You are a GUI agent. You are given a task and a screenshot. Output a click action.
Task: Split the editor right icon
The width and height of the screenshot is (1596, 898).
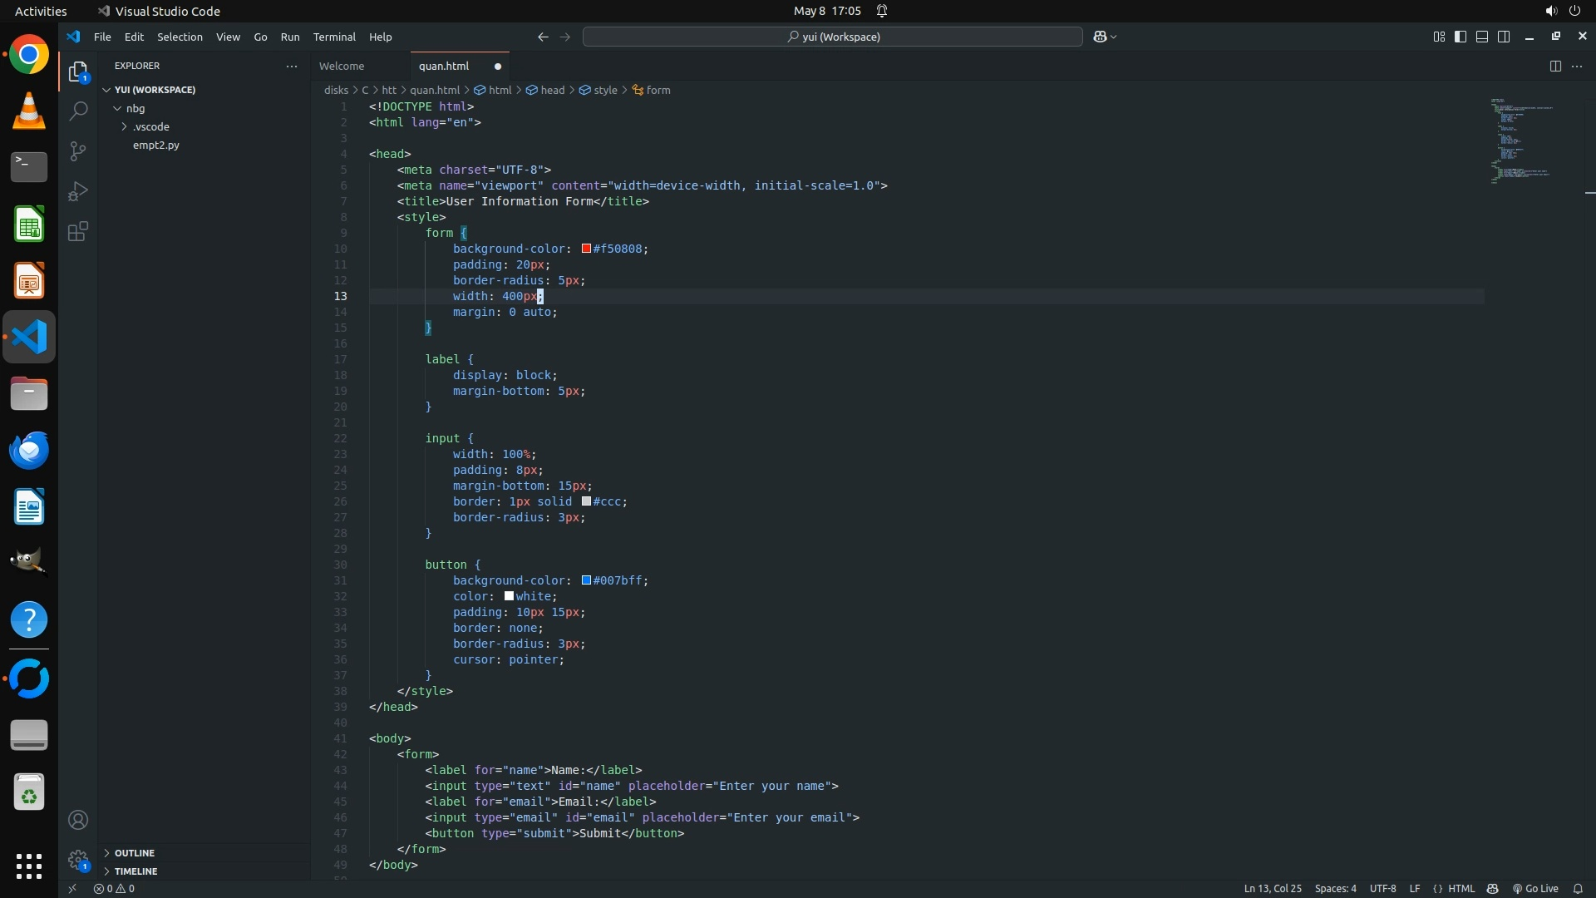coord(1555,66)
